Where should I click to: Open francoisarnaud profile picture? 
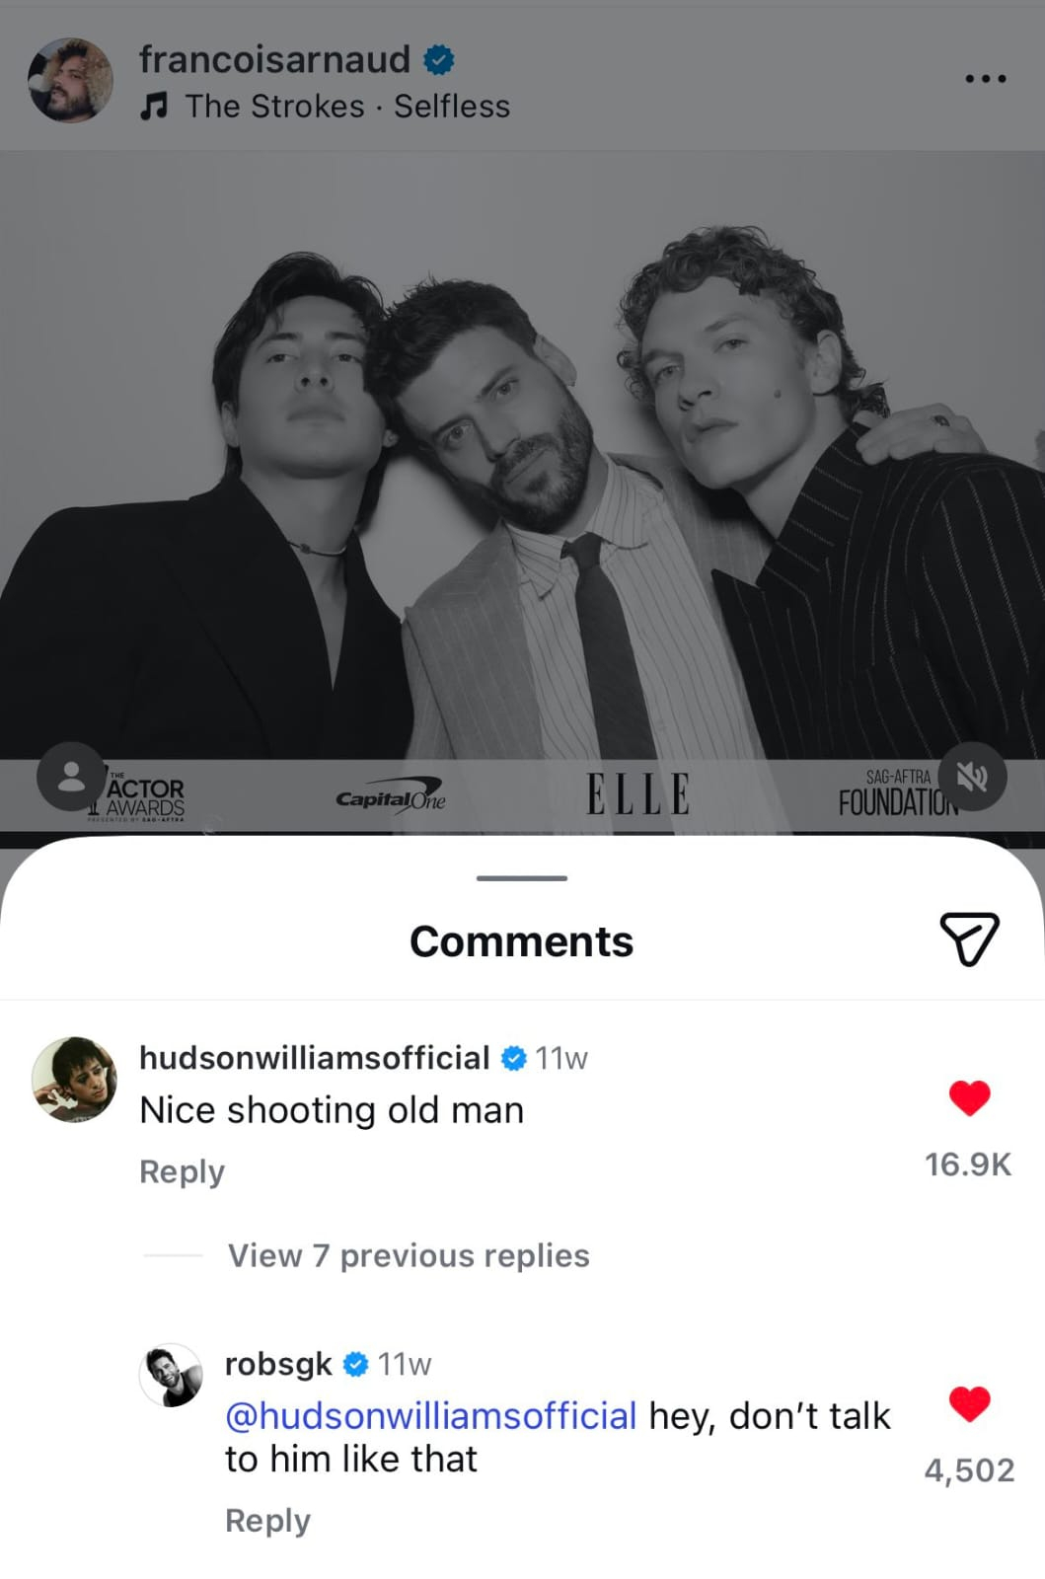click(x=71, y=81)
